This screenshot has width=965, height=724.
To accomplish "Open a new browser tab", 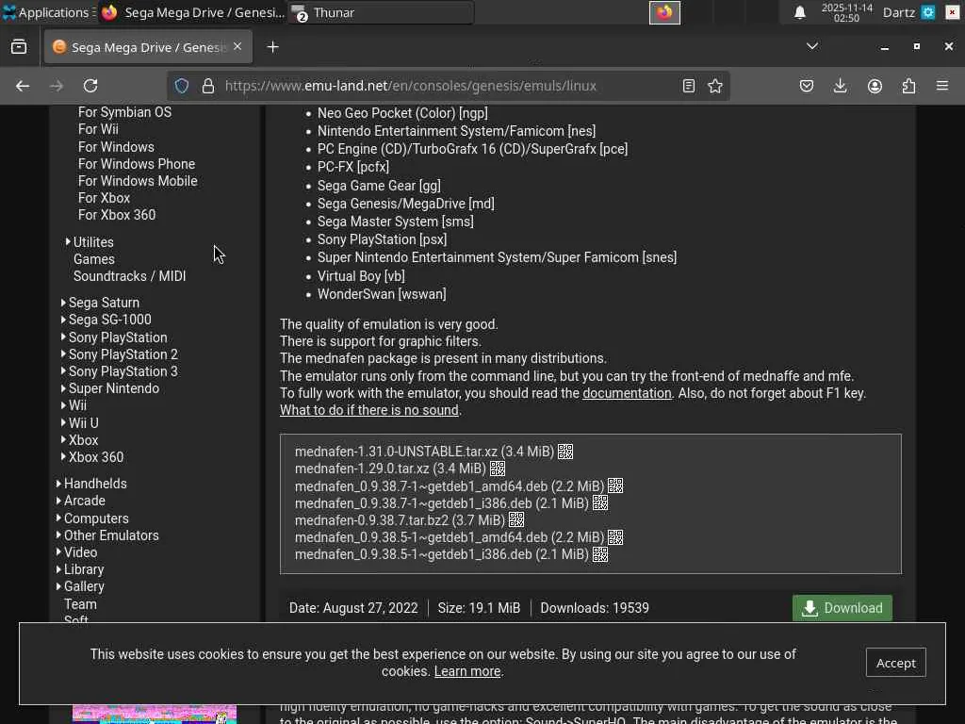I will (272, 47).
